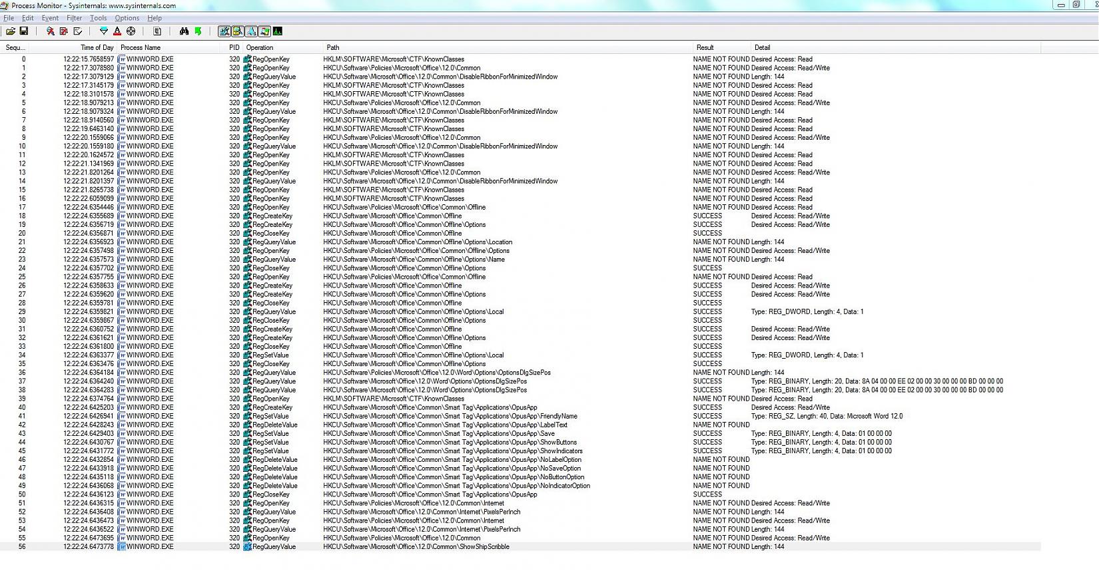Toggle Show Profiling Events graph button
The width and height of the screenshot is (1099, 571).
[x=278, y=31]
